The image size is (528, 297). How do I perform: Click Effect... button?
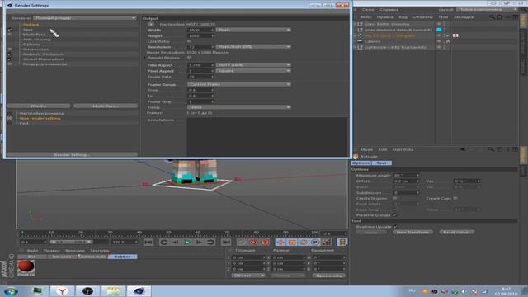pyautogui.click(x=39, y=106)
